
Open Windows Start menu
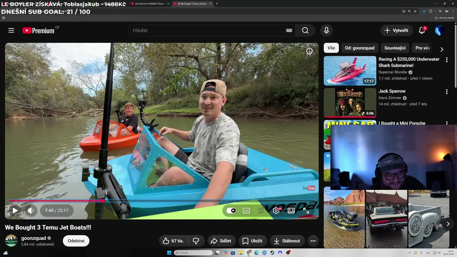pyautogui.click(x=169, y=253)
